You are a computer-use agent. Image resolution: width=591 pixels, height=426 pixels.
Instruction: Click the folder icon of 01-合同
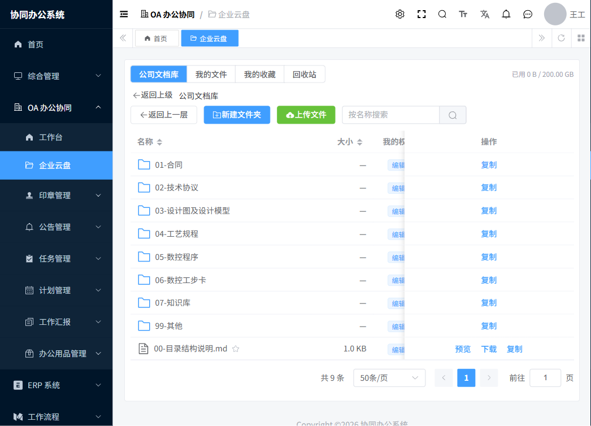pyautogui.click(x=144, y=165)
